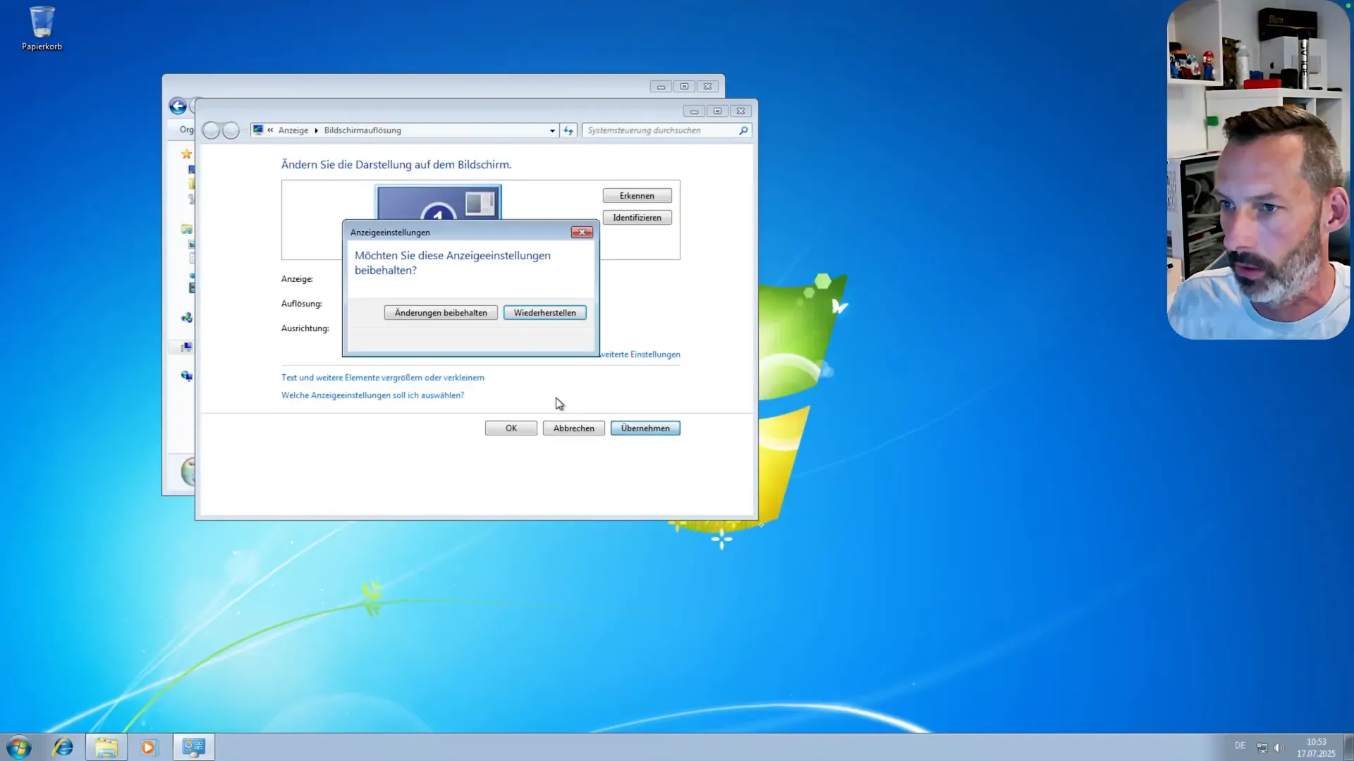Screen dimensions: 1354x761
Task: Click the search magnifier icon
Action: tap(743, 130)
